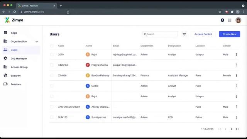Open user Bandna Paikaray
Screen dimensions: 247x139
100,76
